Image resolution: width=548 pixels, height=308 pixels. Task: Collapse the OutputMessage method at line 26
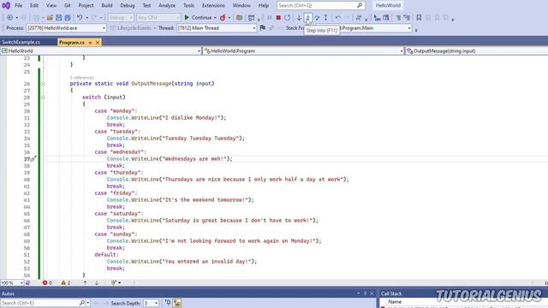43,84
